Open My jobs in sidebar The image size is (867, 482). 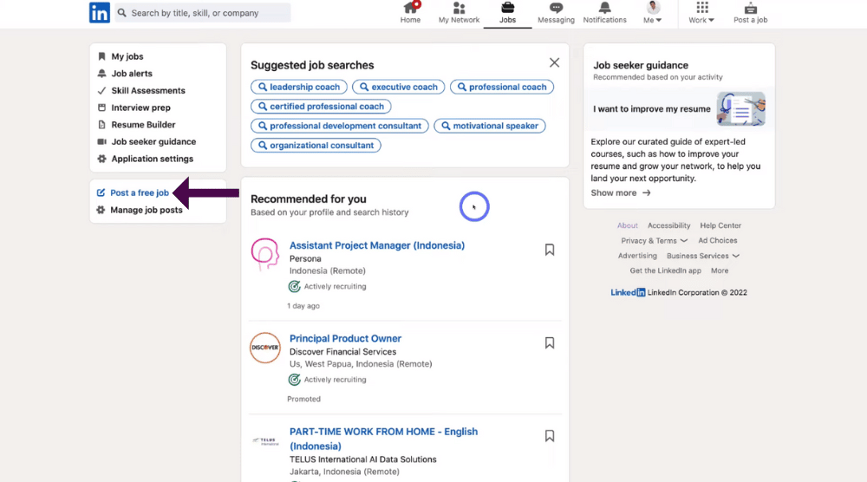127,56
